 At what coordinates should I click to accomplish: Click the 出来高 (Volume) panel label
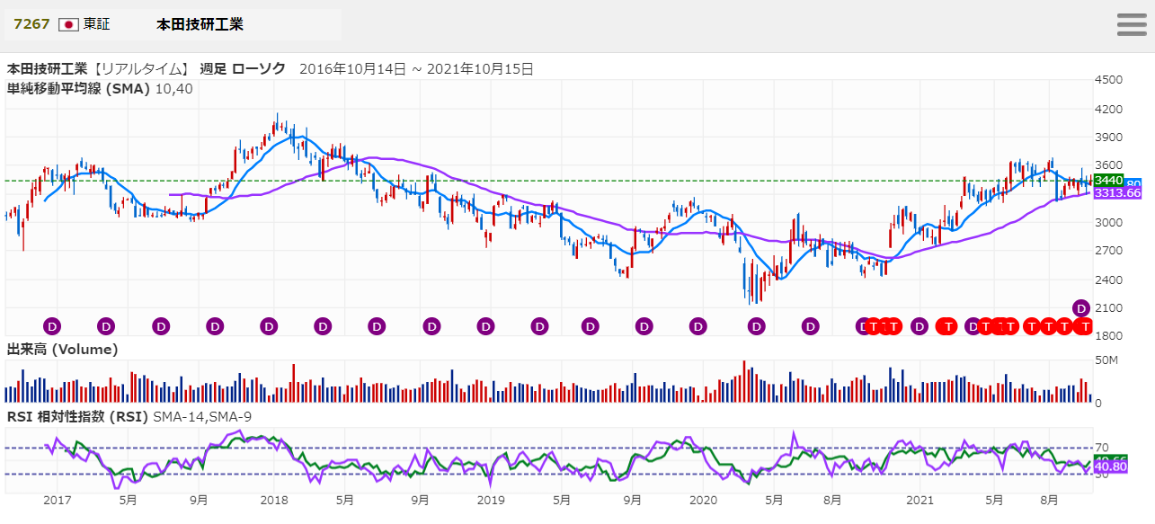click(x=62, y=349)
